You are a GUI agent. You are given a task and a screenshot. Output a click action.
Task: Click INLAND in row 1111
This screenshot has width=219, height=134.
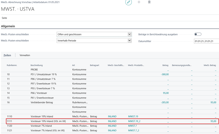click(112, 121)
